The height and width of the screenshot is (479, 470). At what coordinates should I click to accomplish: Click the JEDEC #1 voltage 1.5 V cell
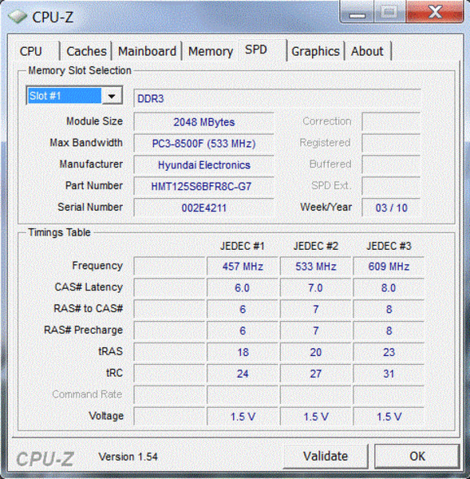(x=242, y=417)
